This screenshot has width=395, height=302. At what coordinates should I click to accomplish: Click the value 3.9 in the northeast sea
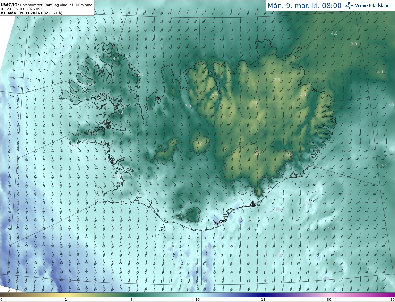[x=354, y=44]
